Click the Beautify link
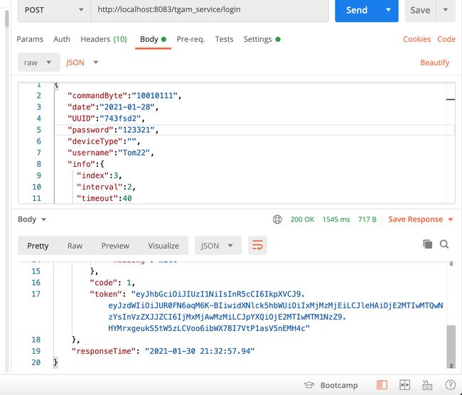The height and width of the screenshot is (395, 462). [434, 63]
